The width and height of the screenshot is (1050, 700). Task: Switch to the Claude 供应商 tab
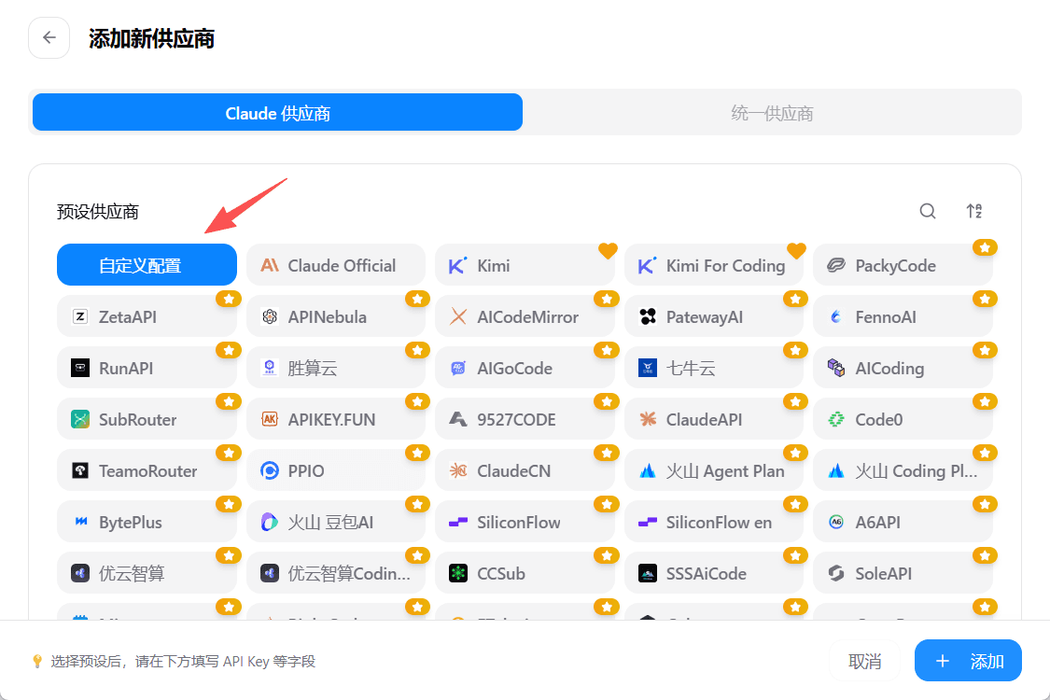(x=278, y=113)
